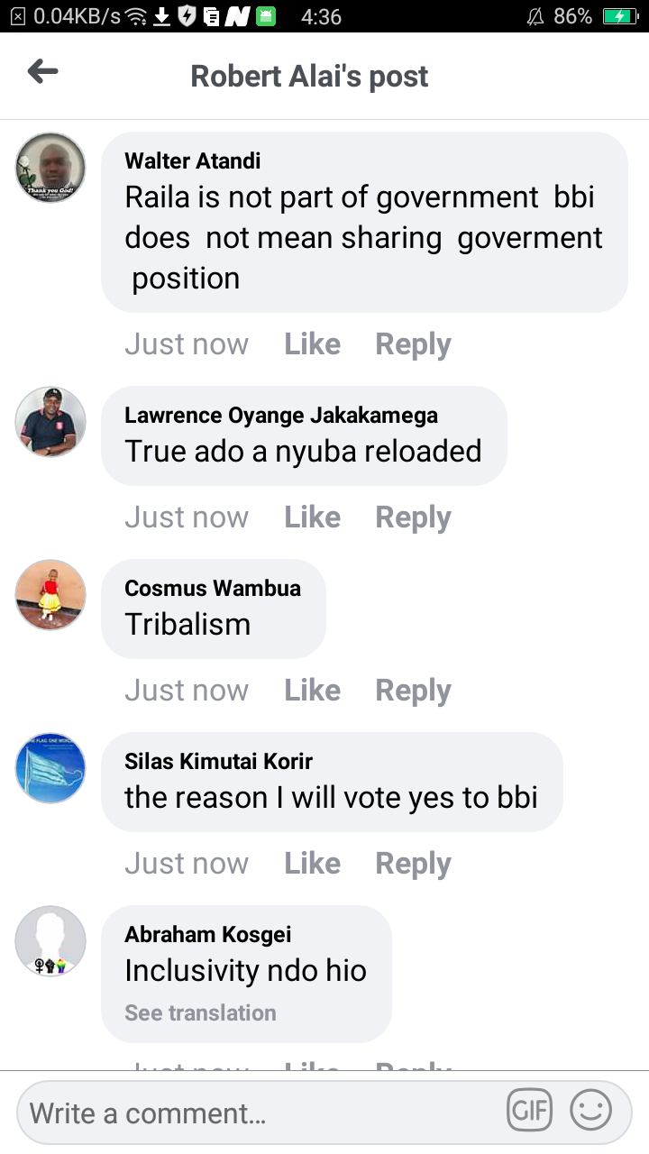Tap the back arrow icon

pyautogui.click(x=42, y=72)
